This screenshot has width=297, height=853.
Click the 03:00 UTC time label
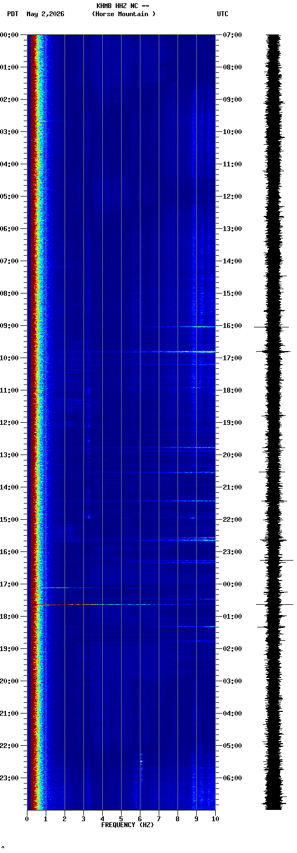(232, 681)
